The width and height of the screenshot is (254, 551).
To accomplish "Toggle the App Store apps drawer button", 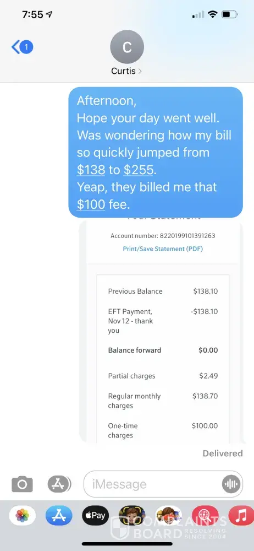I will (59, 484).
